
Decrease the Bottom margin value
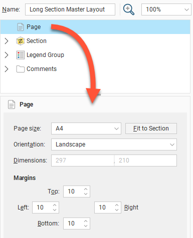click(86, 225)
